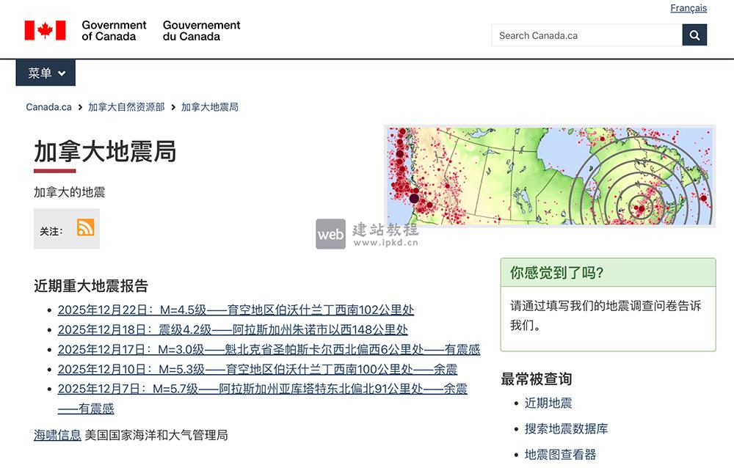The image size is (734, 468).
Task: Open the RSS feed via the orange icon
Action: click(86, 228)
